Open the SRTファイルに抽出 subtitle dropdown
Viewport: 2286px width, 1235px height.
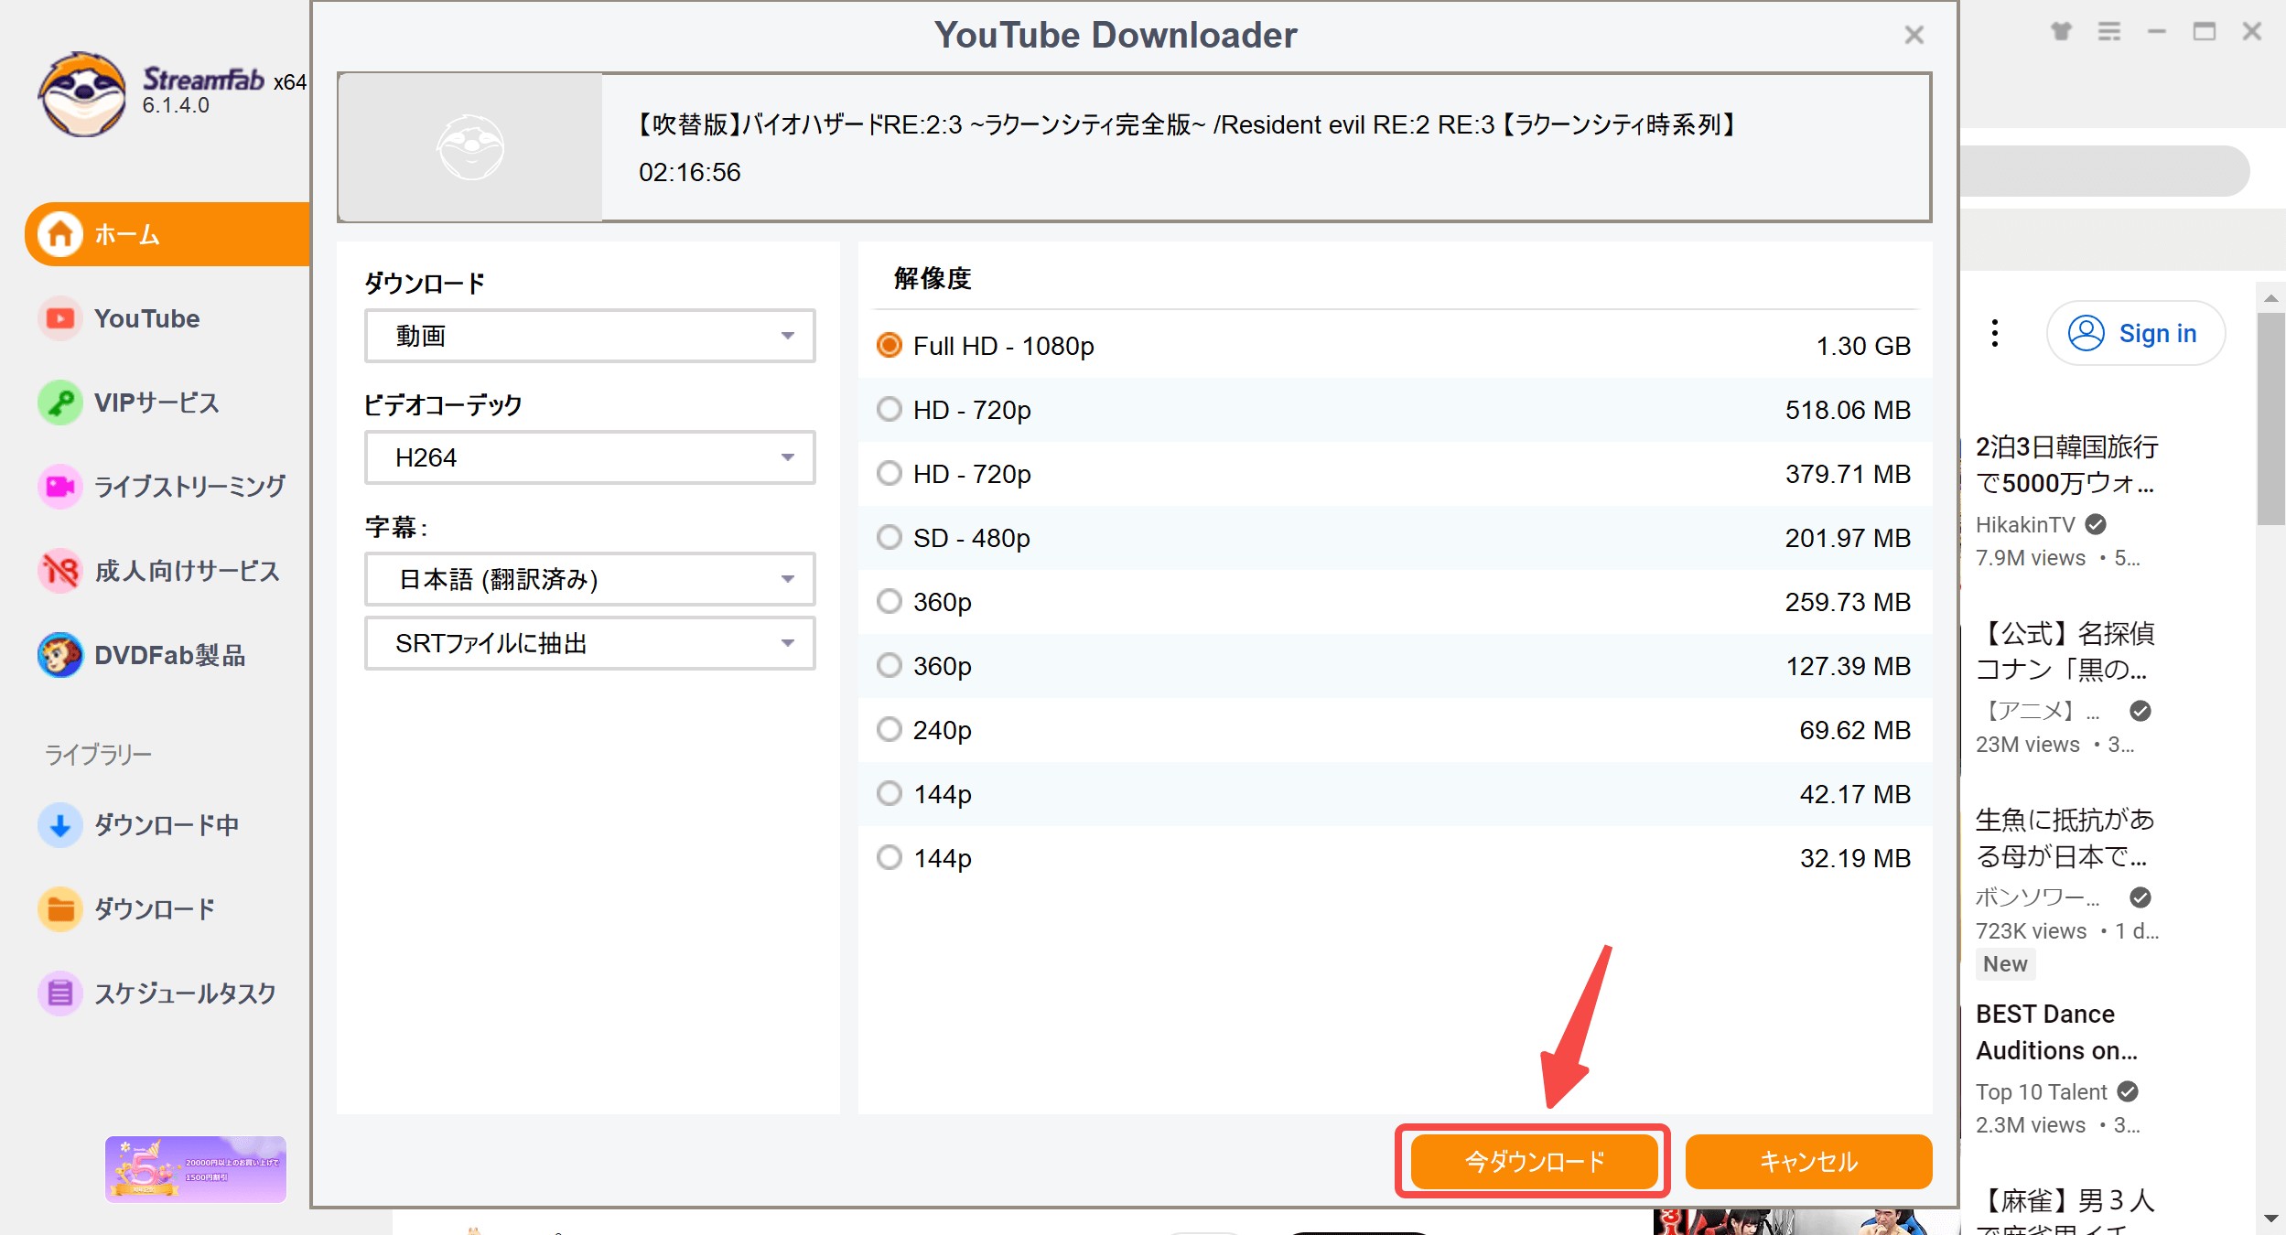(x=589, y=643)
